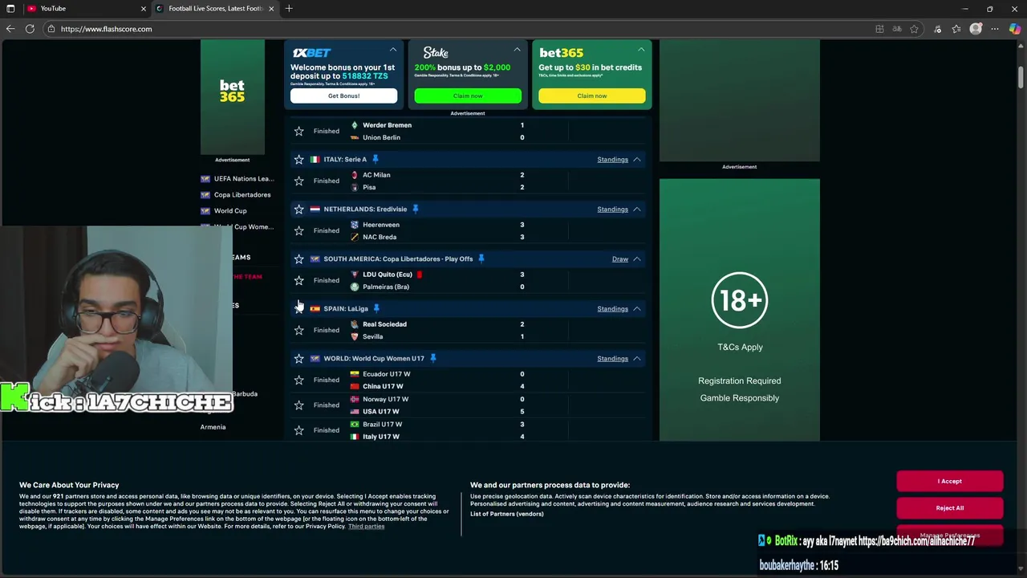The image size is (1027, 578).
Task: Star the Heerenveen vs NAC Breda match
Action: 298,230
